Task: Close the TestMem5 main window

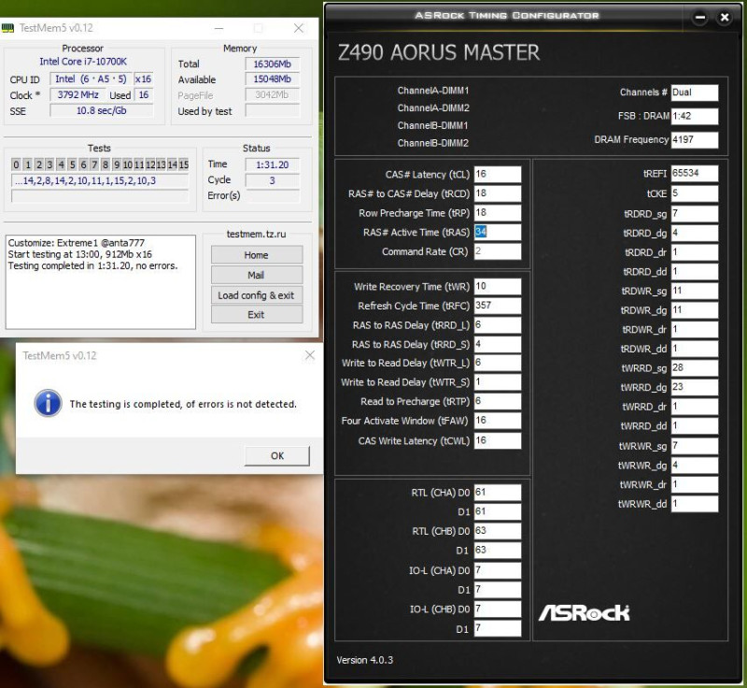Action: pos(299,28)
